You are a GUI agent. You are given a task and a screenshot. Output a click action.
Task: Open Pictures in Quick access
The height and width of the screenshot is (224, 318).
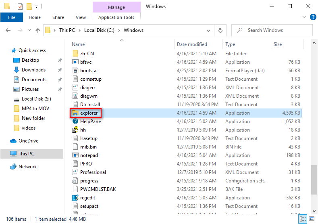(30, 89)
